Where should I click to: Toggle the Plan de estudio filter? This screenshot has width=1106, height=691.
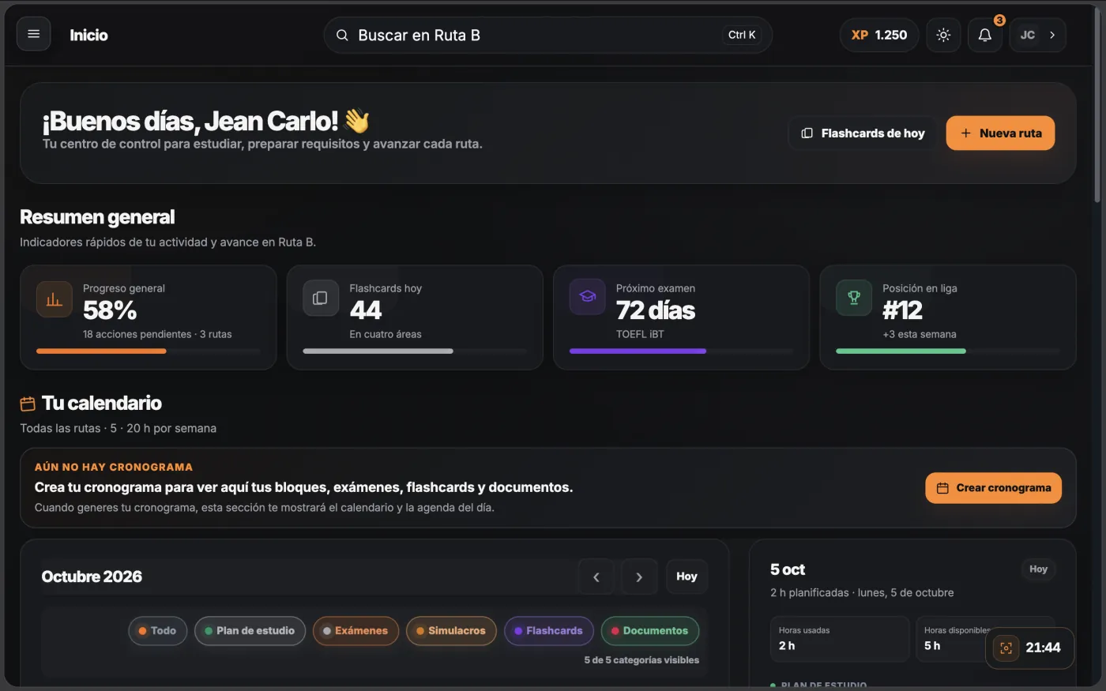click(250, 630)
